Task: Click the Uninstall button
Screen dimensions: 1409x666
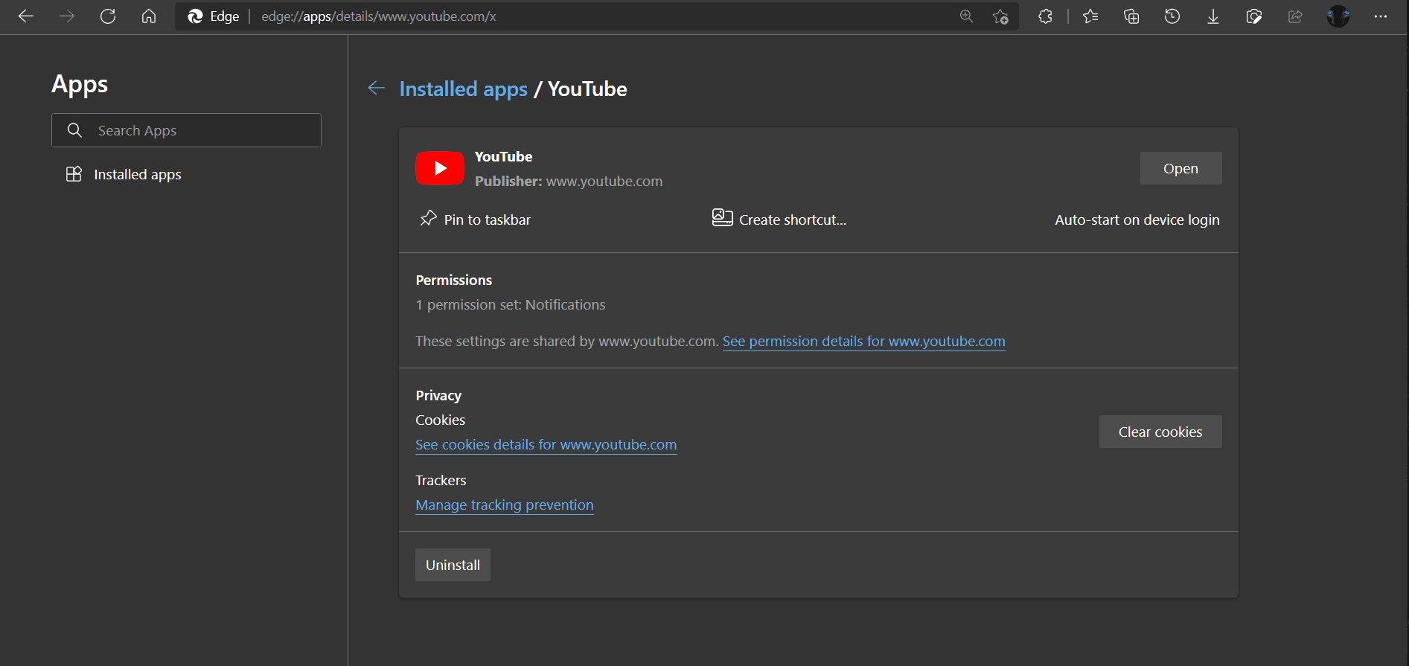Action: [453, 565]
